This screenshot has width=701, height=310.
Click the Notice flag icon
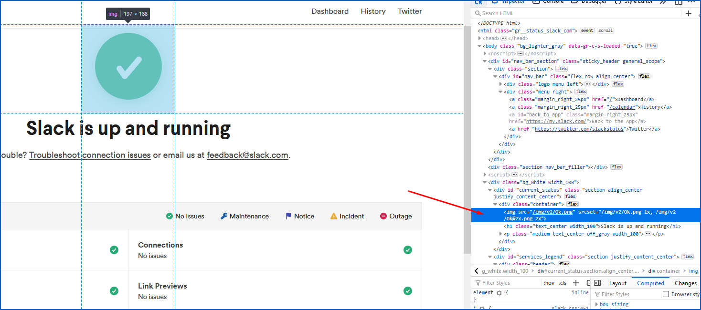(288, 216)
